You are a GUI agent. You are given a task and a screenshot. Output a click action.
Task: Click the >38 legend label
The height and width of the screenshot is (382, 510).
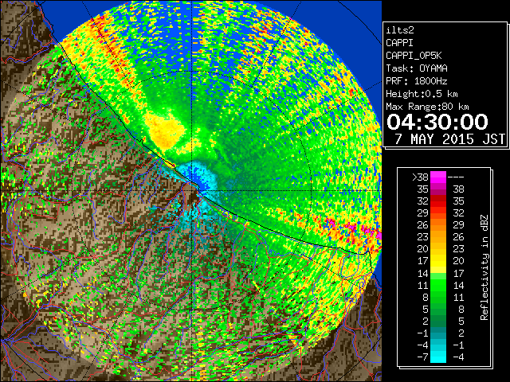click(x=420, y=177)
